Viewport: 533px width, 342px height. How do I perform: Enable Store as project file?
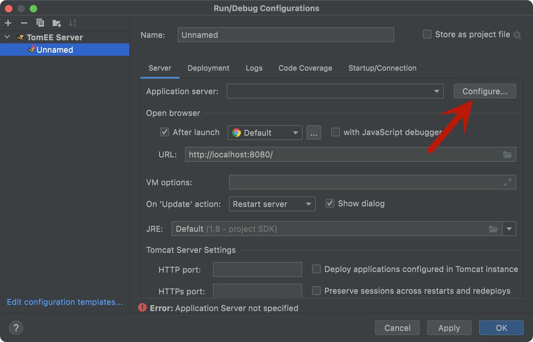[x=427, y=34]
